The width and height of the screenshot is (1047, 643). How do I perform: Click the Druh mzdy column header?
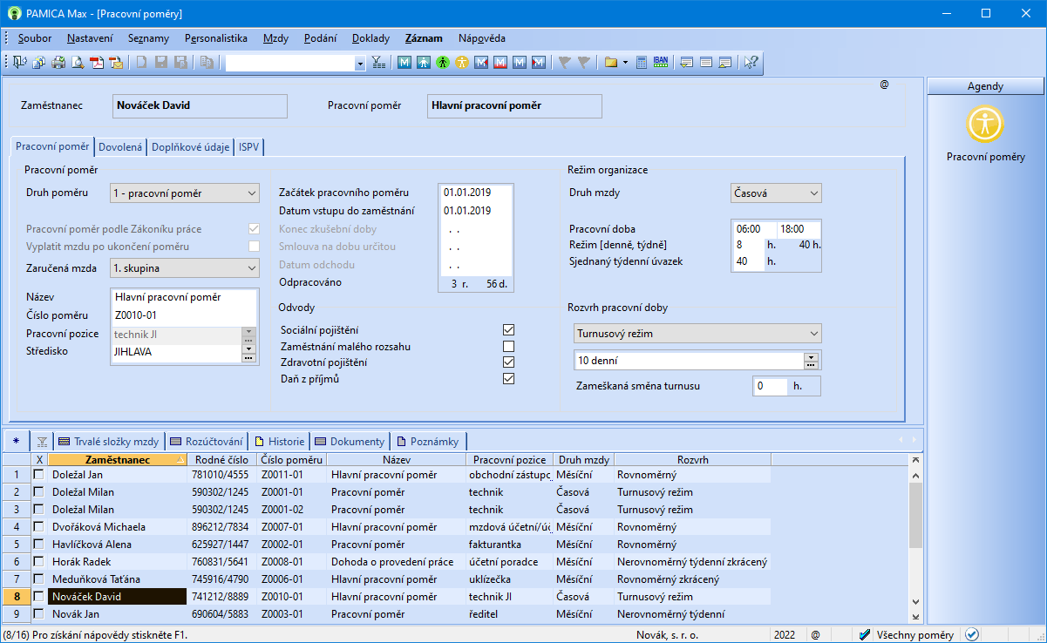coord(583,459)
